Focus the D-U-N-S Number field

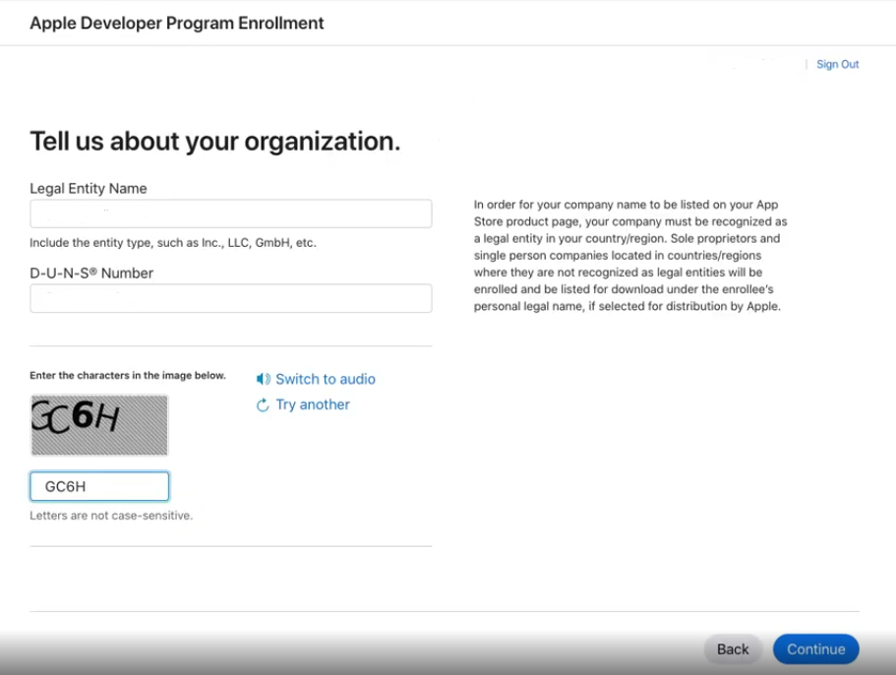click(231, 298)
